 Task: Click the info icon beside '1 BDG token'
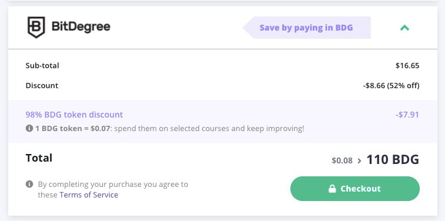tap(29, 129)
